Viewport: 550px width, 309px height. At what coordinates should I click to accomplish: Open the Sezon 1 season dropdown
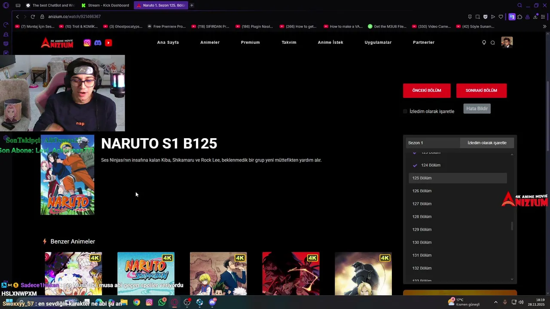point(433,143)
